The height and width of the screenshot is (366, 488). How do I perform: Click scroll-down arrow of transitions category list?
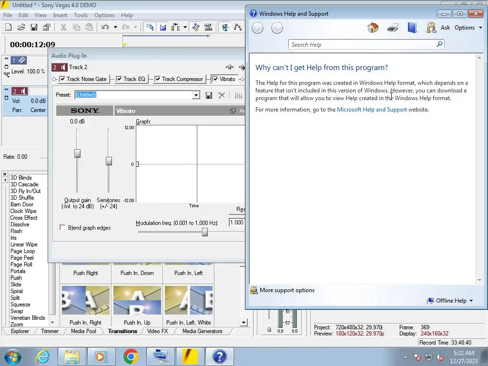click(x=52, y=323)
